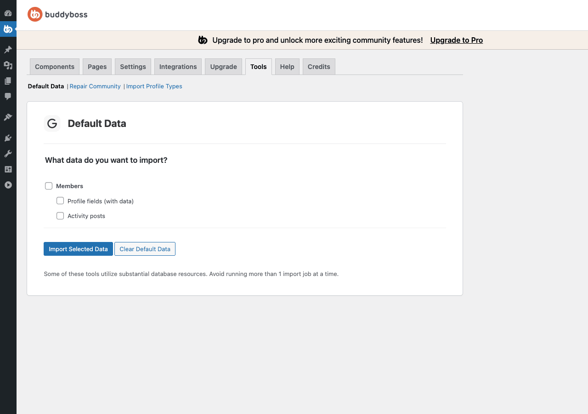Open the Upgrade tab
Viewport: 588px width, 414px height.
(x=223, y=67)
